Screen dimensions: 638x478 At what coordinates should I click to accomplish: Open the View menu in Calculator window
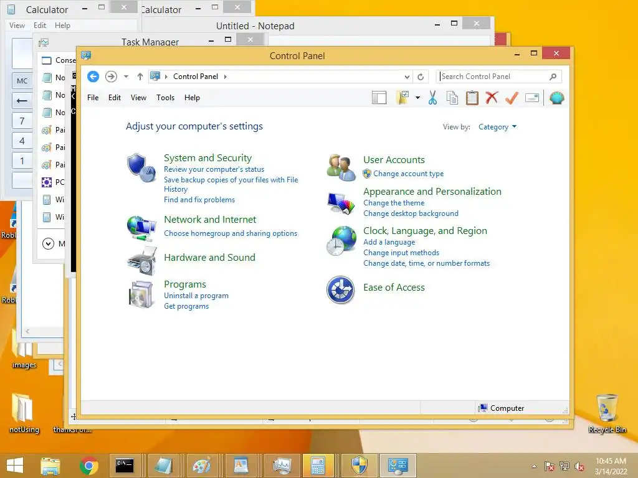click(x=17, y=25)
